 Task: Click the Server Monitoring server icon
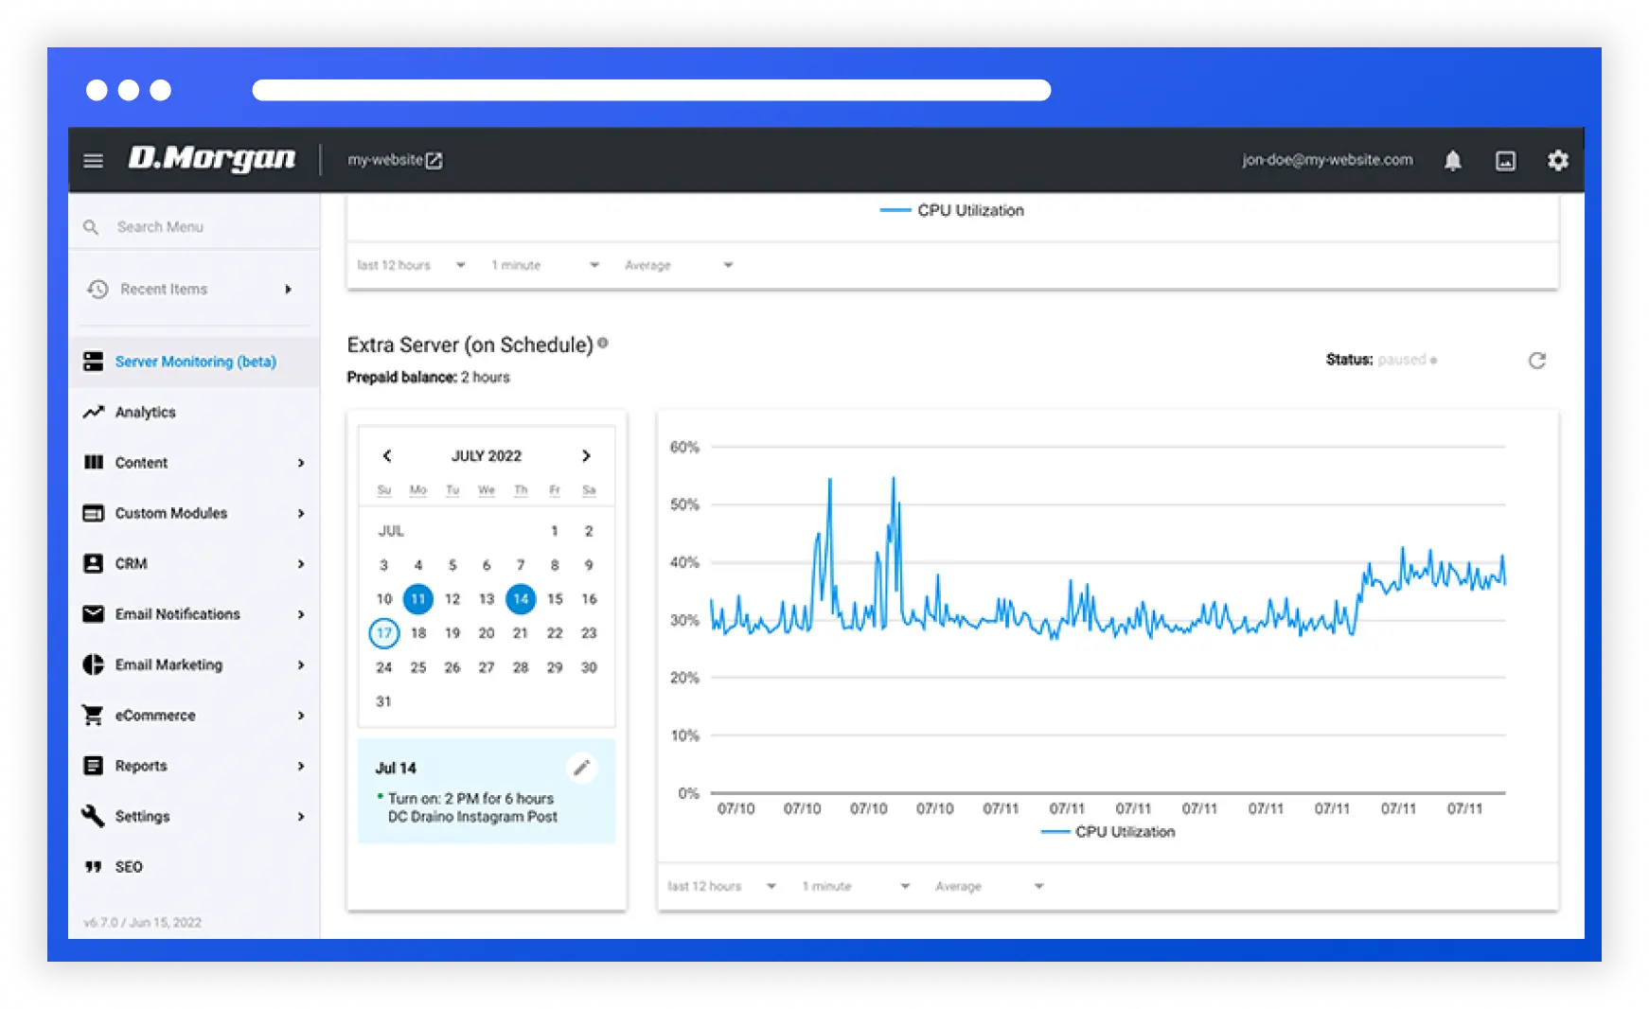point(93,362)
